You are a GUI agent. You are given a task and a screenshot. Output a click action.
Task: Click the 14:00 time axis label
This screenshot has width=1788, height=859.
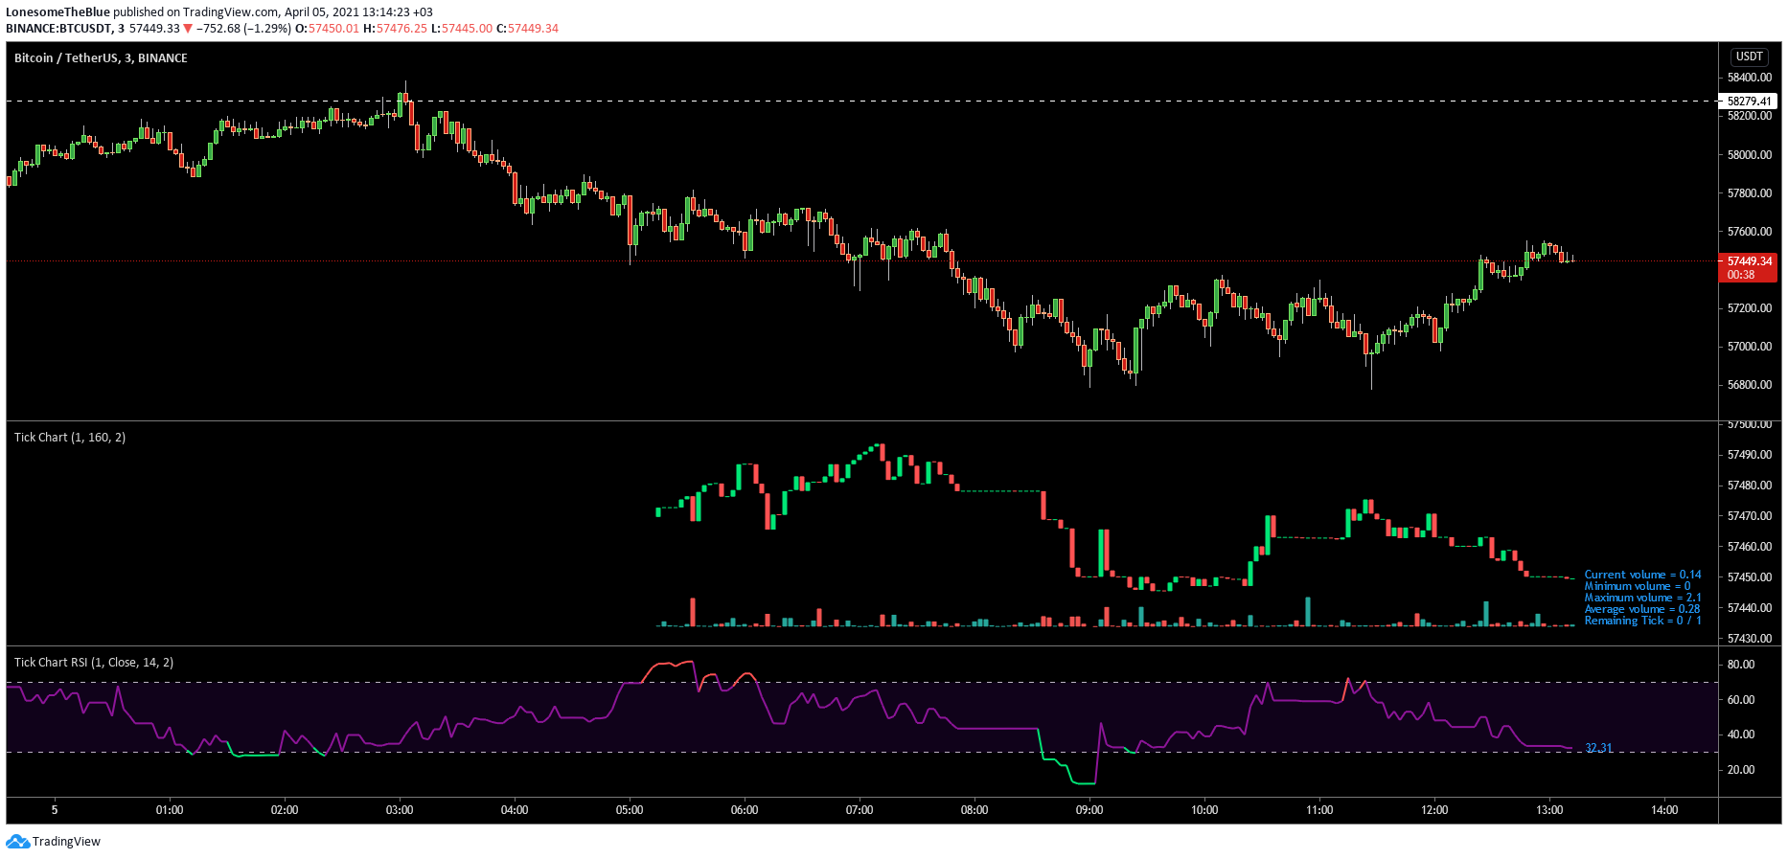click(x=1664, y=810)
